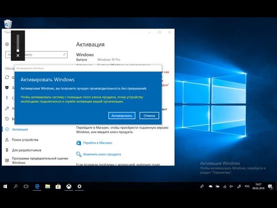This screenshot has width=277, height=208.
Task: Click the volume overlay slider handle
Action: pos(18,51)
